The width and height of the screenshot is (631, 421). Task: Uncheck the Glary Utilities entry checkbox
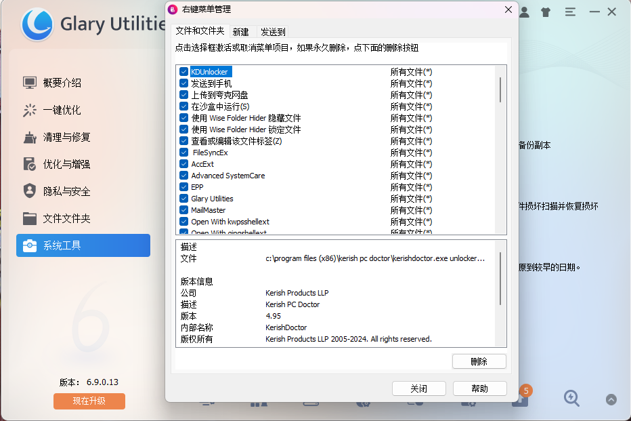point(184,199)
